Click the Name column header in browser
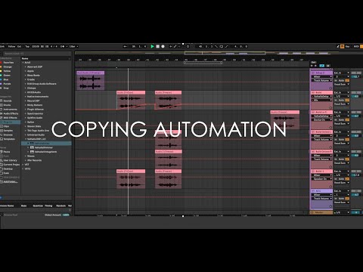 point(45,58)
